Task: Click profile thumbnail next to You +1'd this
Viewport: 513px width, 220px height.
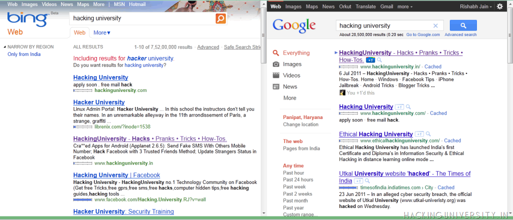Action: (342, 92)
